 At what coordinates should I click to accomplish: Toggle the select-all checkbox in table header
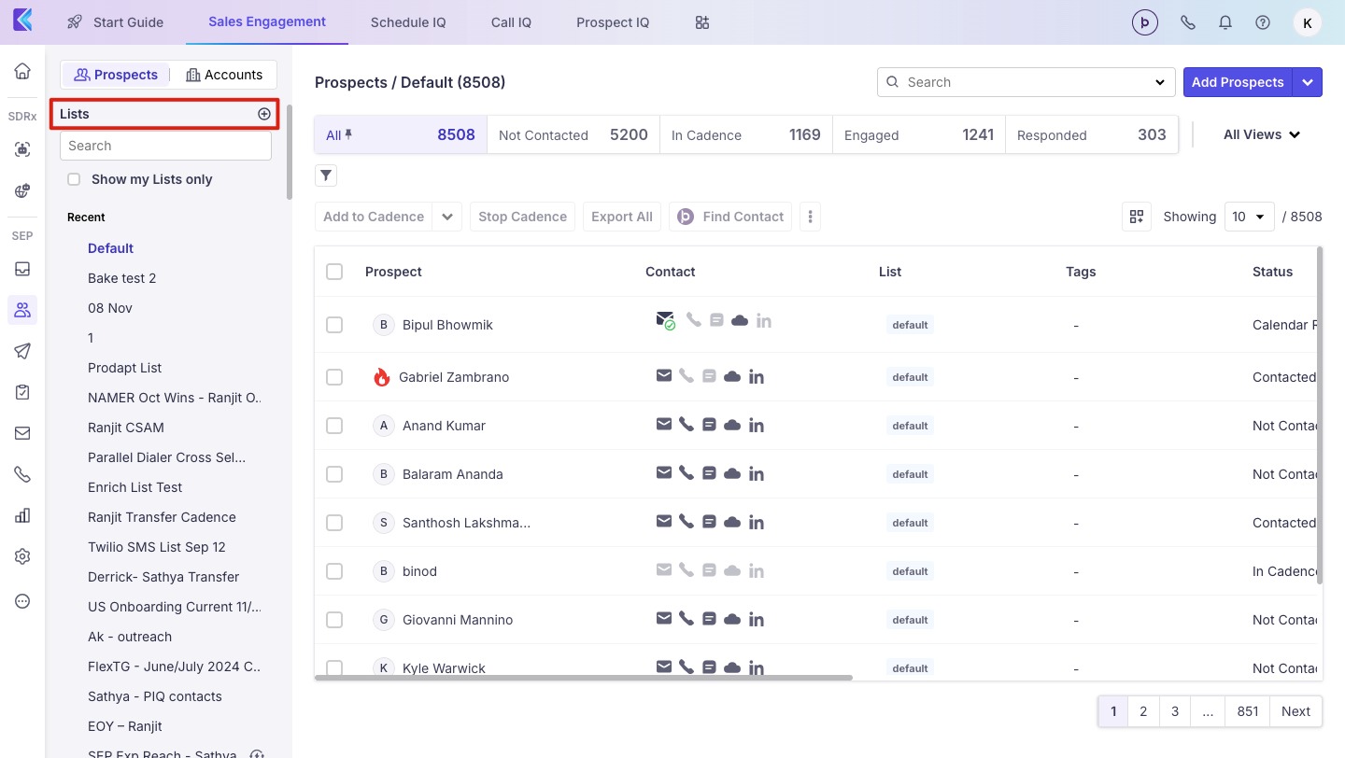(334, 272)
